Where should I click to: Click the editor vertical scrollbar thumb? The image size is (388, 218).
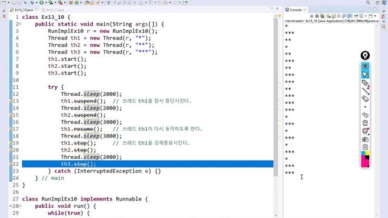coord(276,96)
